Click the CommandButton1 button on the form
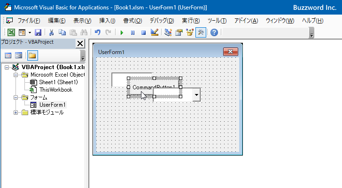 point(140,87)
